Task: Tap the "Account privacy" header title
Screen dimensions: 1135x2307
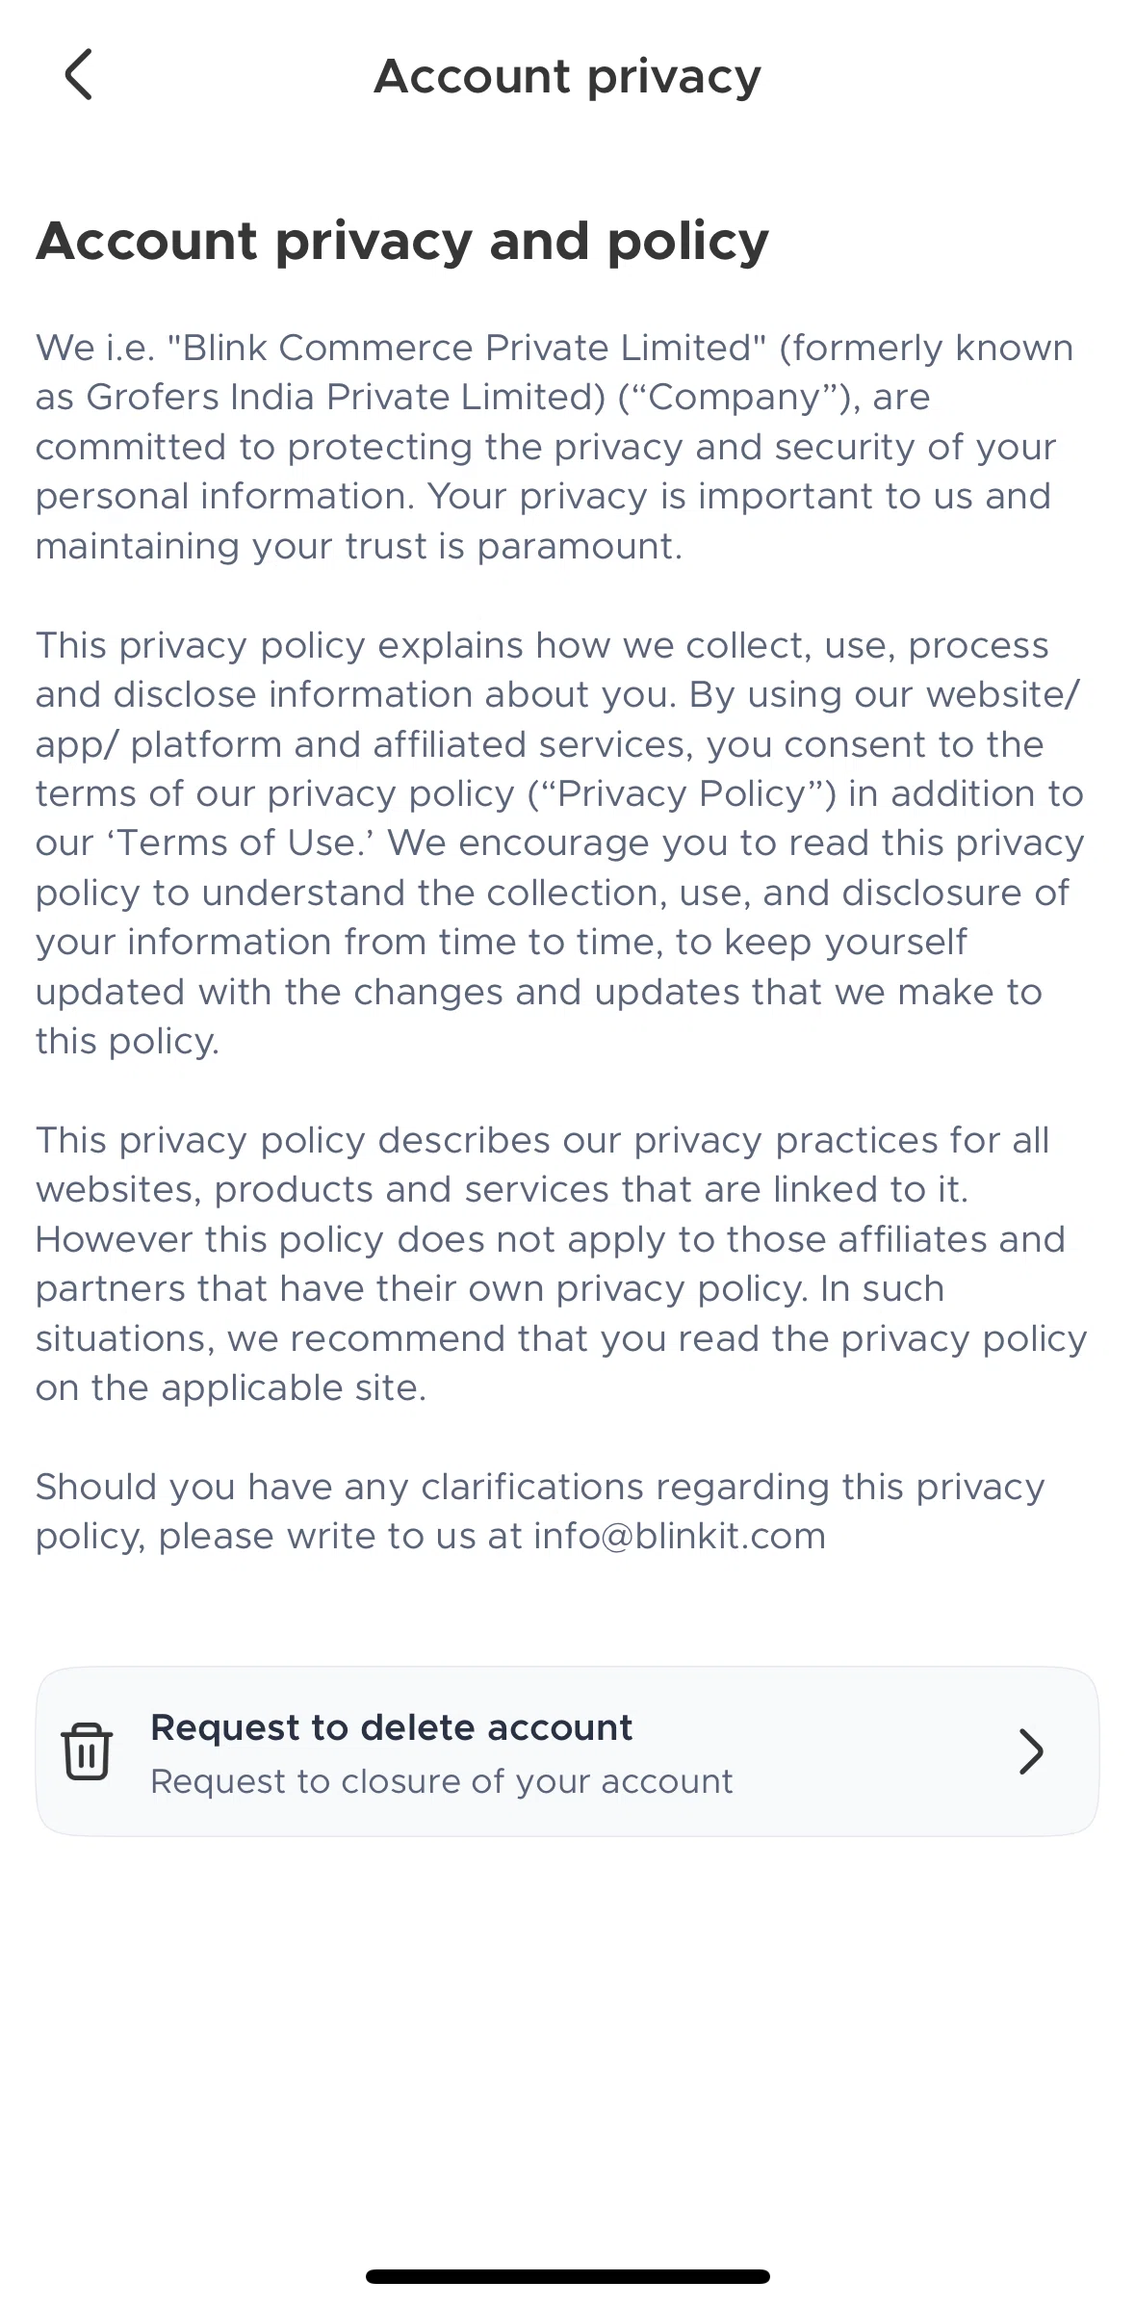Action: coord(567,76)
